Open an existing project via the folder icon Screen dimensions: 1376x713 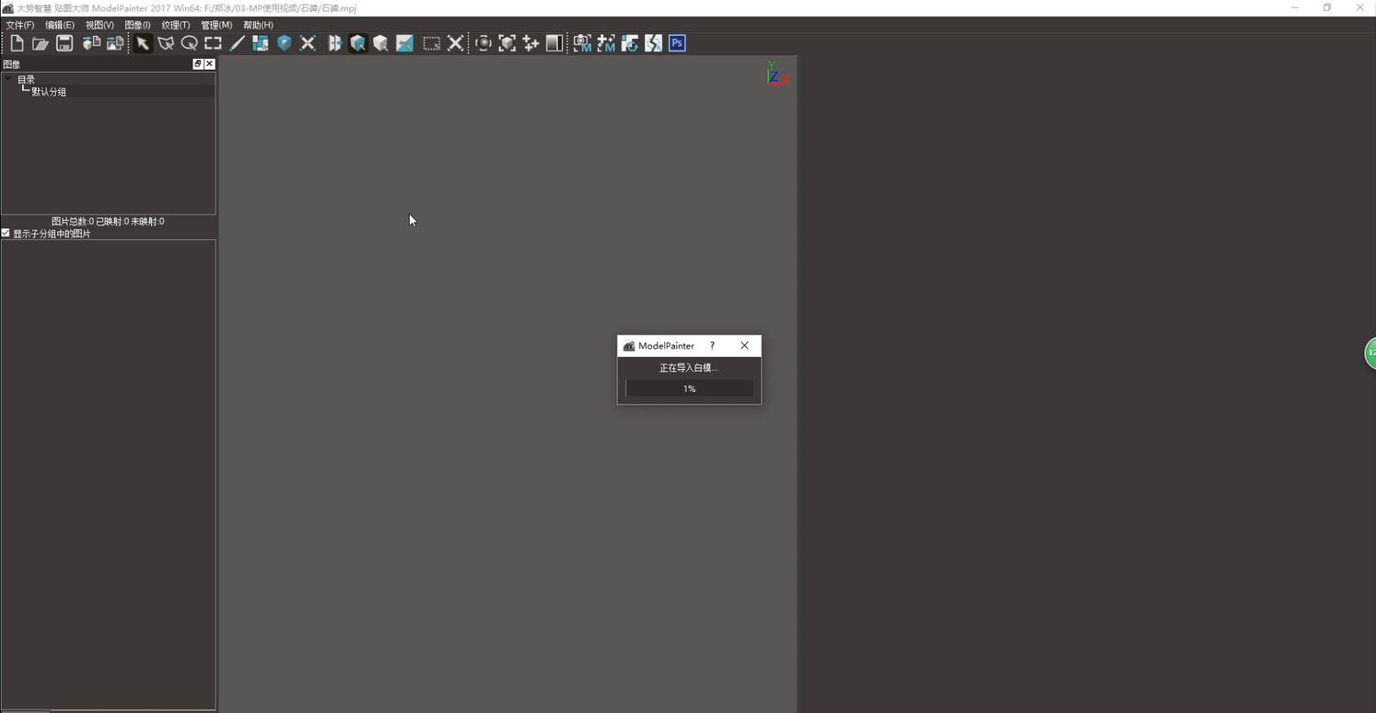coord(40,43)
